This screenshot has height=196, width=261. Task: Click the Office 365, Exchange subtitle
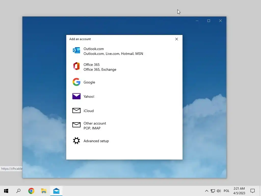pos(100,69)
